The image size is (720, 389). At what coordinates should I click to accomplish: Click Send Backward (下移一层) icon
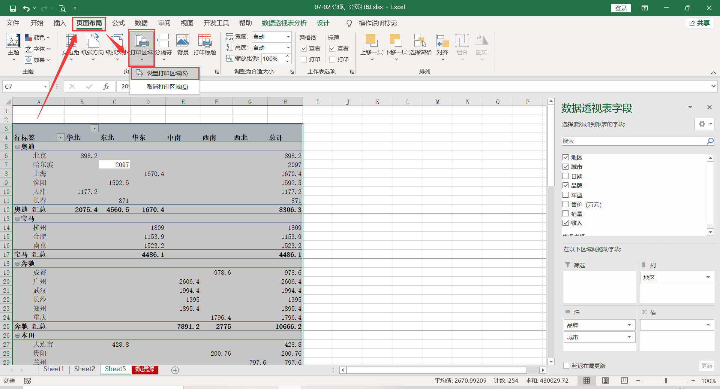[396, 40]
